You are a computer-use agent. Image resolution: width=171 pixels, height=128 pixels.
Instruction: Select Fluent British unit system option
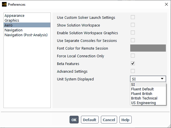click(x=142, y=94)
